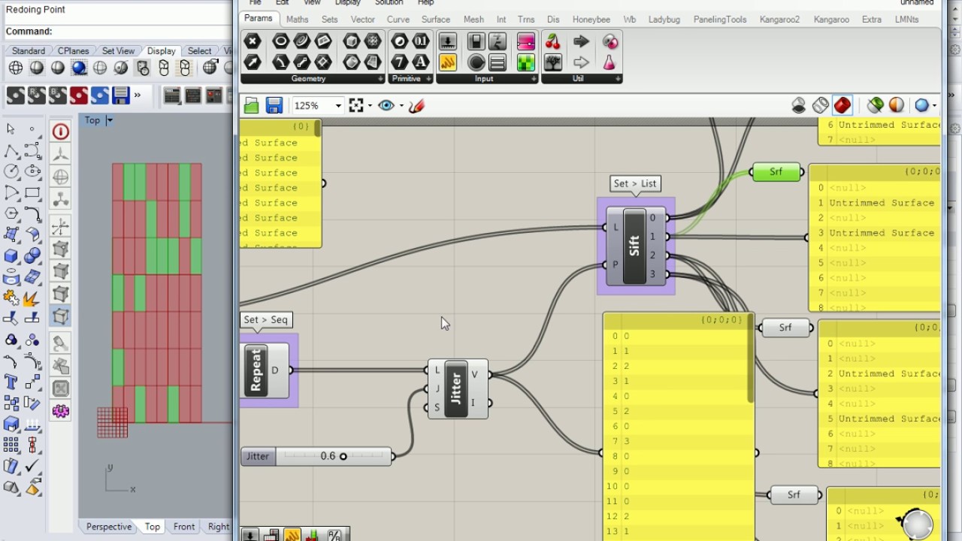Click the index list panel vertical scrollbar

coord(750,359)
